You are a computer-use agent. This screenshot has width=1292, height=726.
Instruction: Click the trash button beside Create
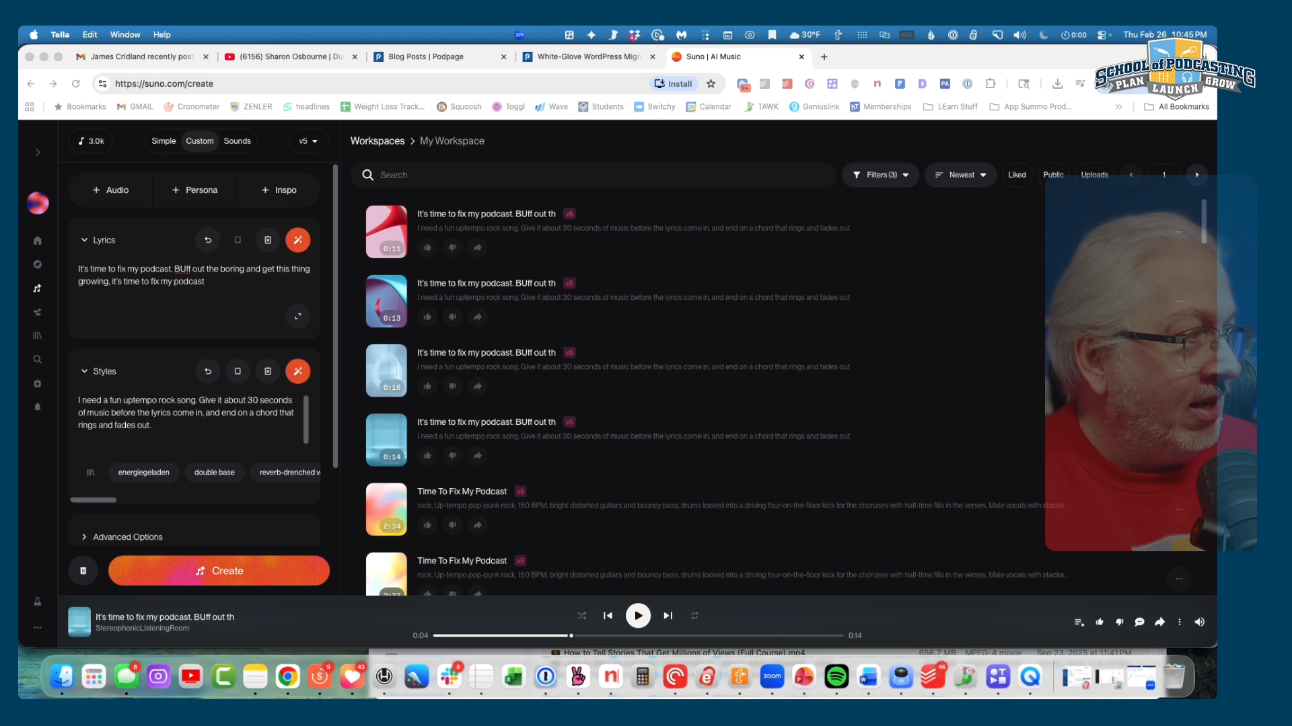click(x=83, y=571)
